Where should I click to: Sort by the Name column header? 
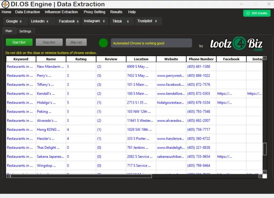[x=51, y=59]
